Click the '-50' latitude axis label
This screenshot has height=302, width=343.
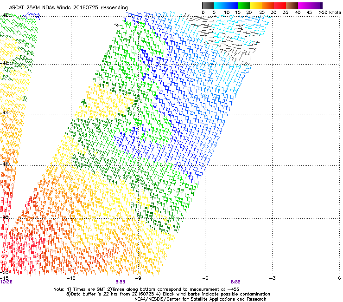pos(4,272)
